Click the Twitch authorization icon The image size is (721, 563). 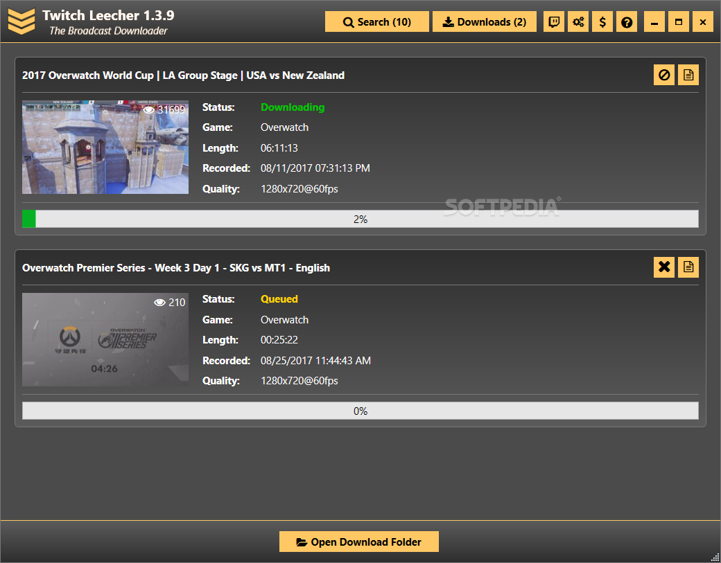(554, 21)
